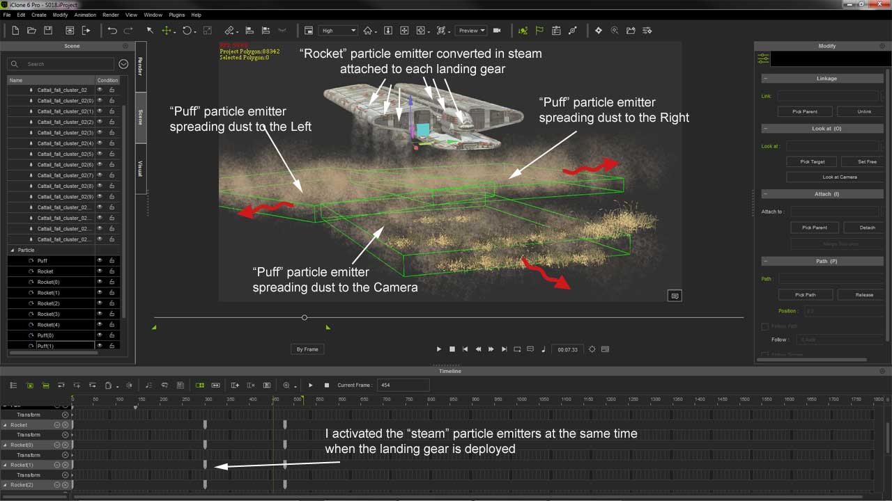The image size is (892, 501).
Task: Click Pick Parent in the Linkage section
Action: (x=805, y=111)
